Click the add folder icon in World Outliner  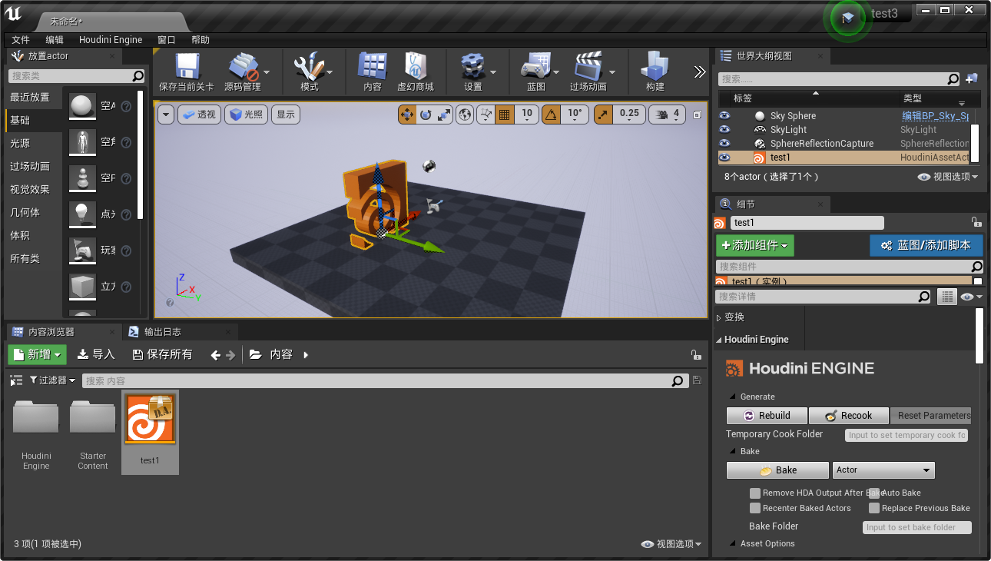(x=972, y=78)
